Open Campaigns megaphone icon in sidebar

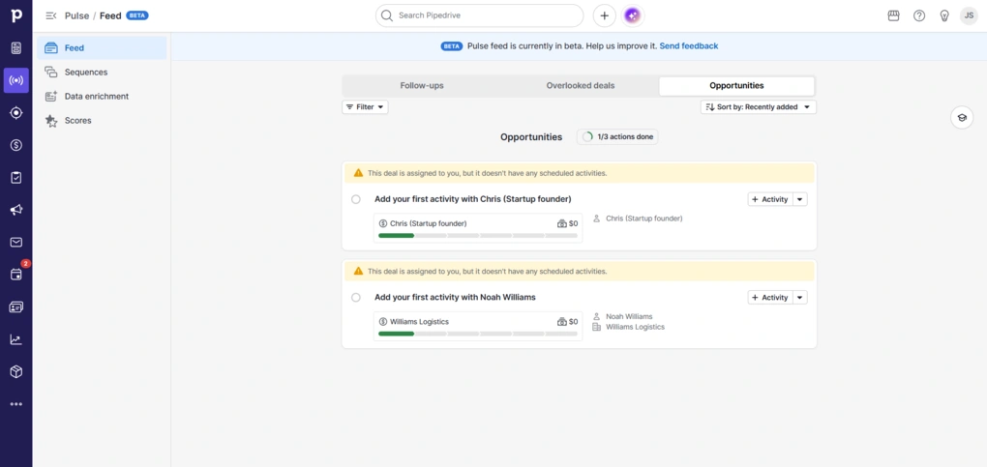pyautogui.click(x=15, y=210)
